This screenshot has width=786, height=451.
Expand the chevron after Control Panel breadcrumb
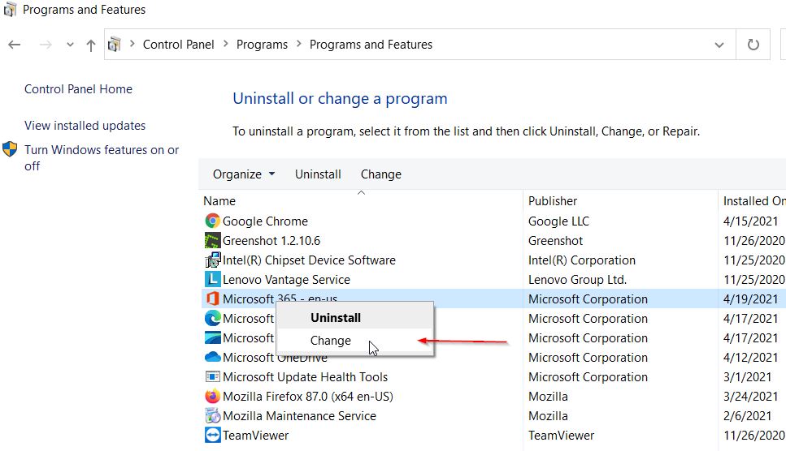pos(226,44)
